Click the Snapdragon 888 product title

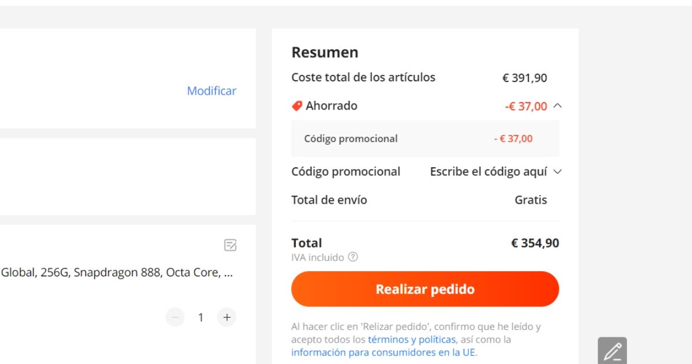point(117,273)
